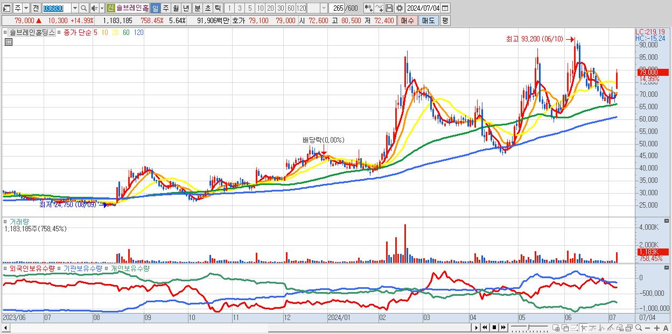Click the zoom magnifier icon in bottom toolbar

639,328
